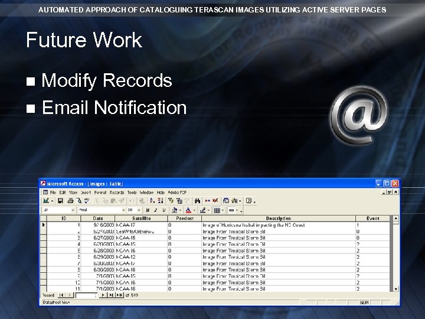Expand the View button dropdown arrow
Viewport: 425px width, 319px height.
click(52, 201)
